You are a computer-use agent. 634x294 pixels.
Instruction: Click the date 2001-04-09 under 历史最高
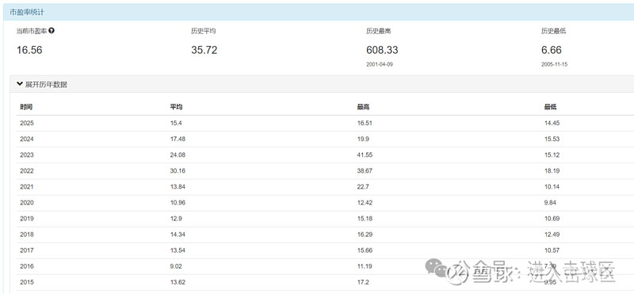380,64
